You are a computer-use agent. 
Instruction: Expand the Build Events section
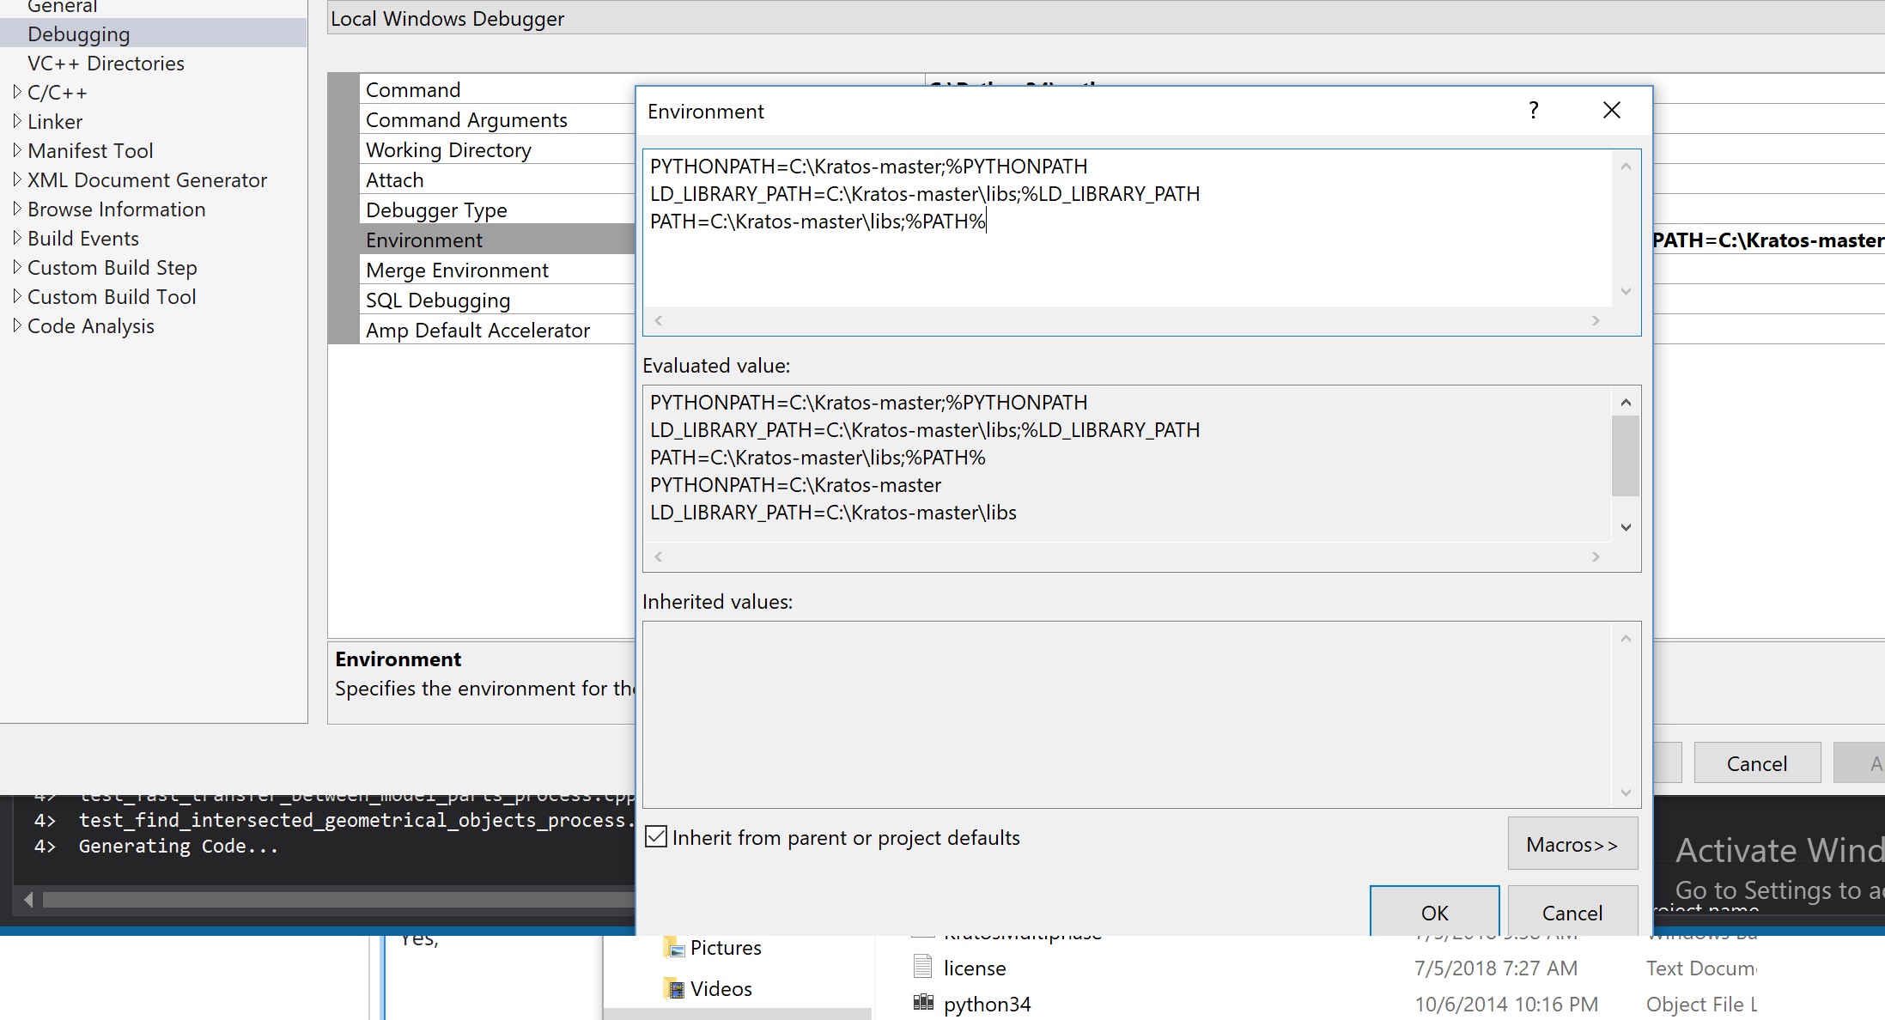pyautogui.click(x=16, y=238)
